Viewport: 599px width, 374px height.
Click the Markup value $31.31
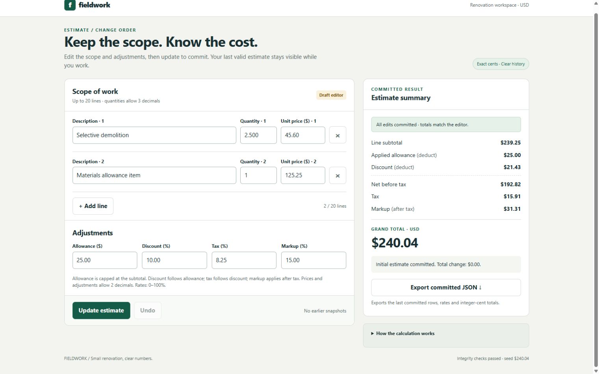[x=512, y=209]
